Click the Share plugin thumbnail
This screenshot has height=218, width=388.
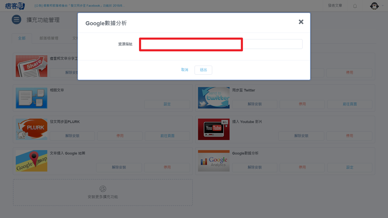31,66
